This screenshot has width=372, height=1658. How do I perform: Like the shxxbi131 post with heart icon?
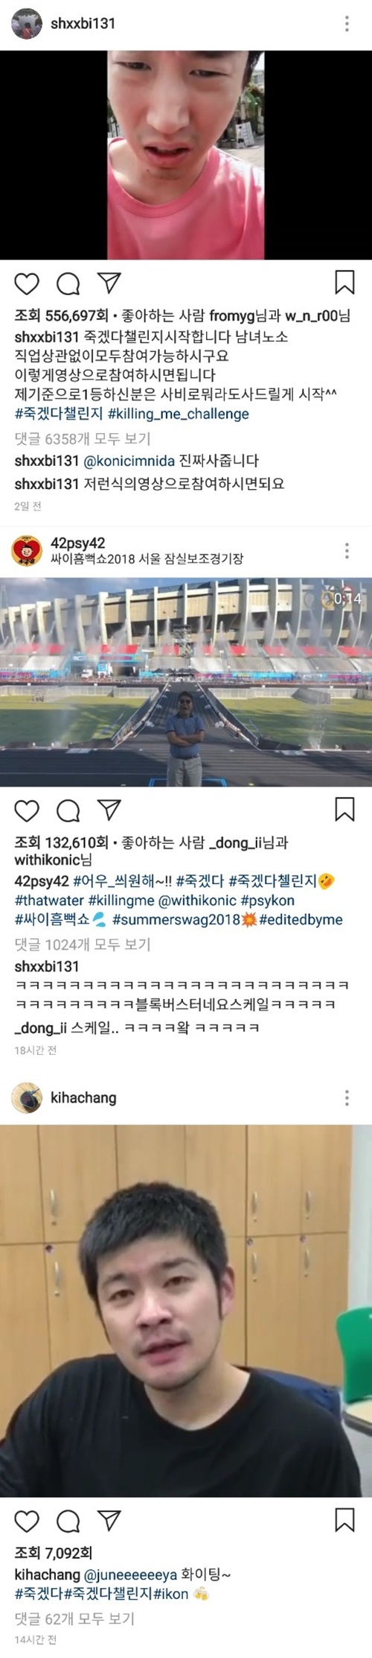(27, 284)
